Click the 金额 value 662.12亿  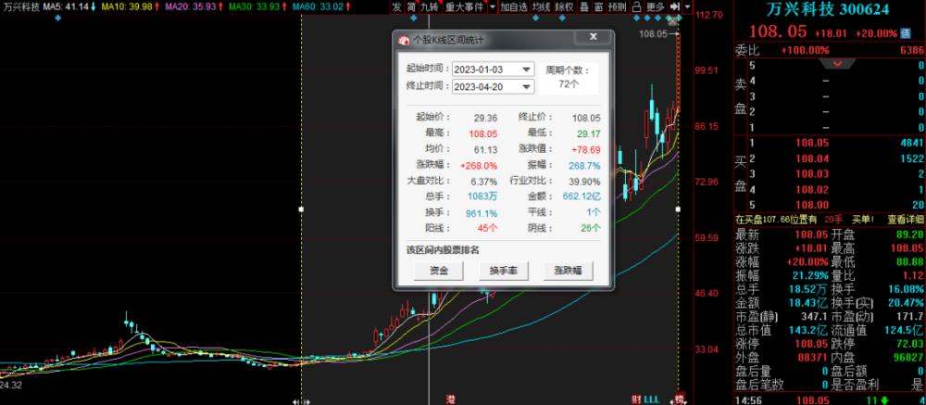click(582, 196)
